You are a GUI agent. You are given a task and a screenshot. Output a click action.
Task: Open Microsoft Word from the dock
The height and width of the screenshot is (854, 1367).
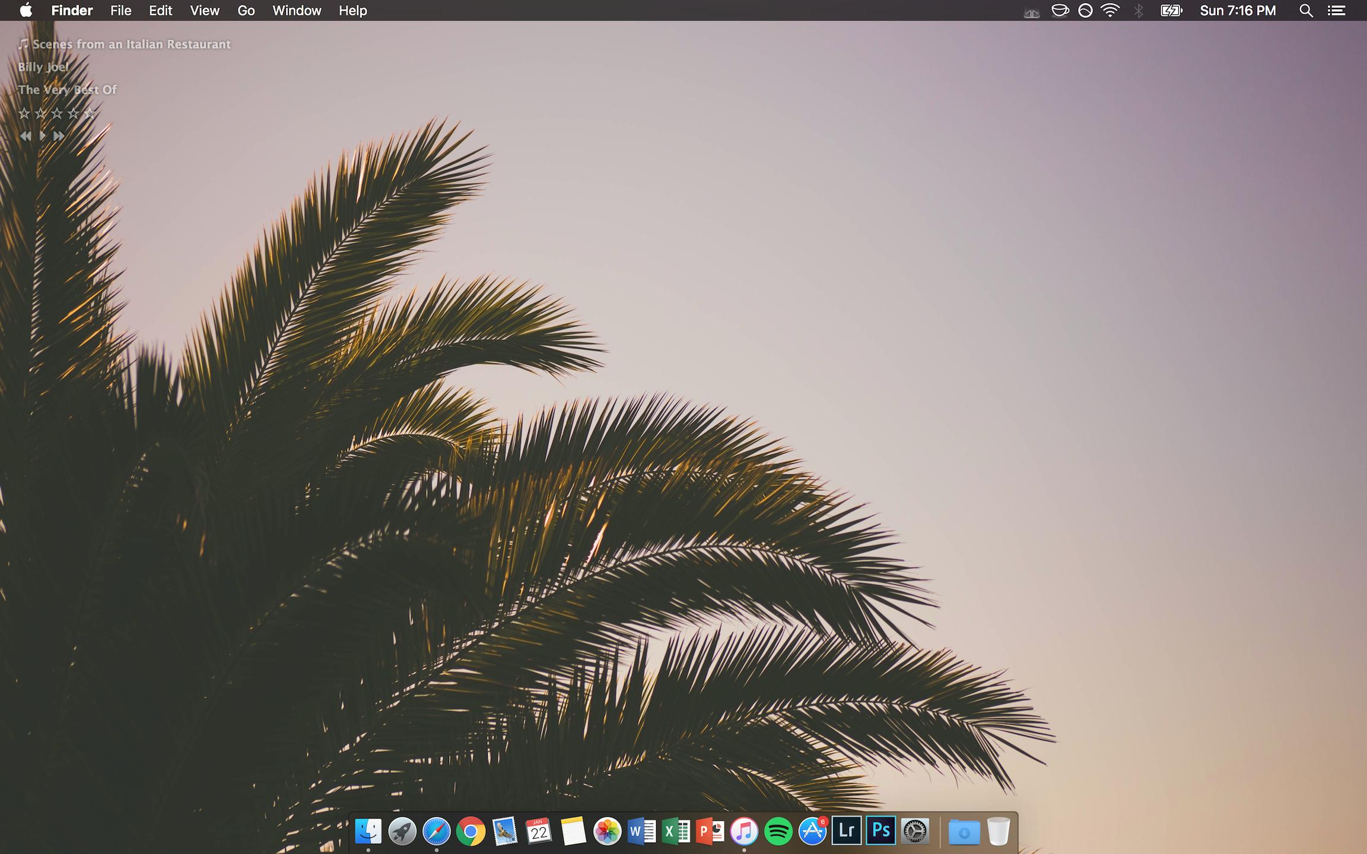641,831
